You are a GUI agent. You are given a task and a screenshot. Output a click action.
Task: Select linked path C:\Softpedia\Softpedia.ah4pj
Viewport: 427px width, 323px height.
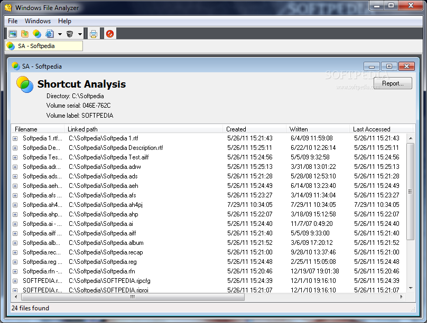[x=106, y=205]
